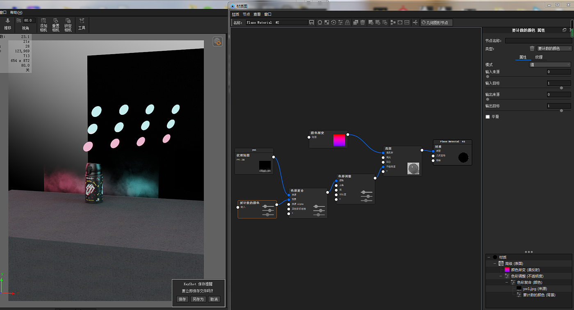Click 另存为 in the save reminder

(198, 299)
